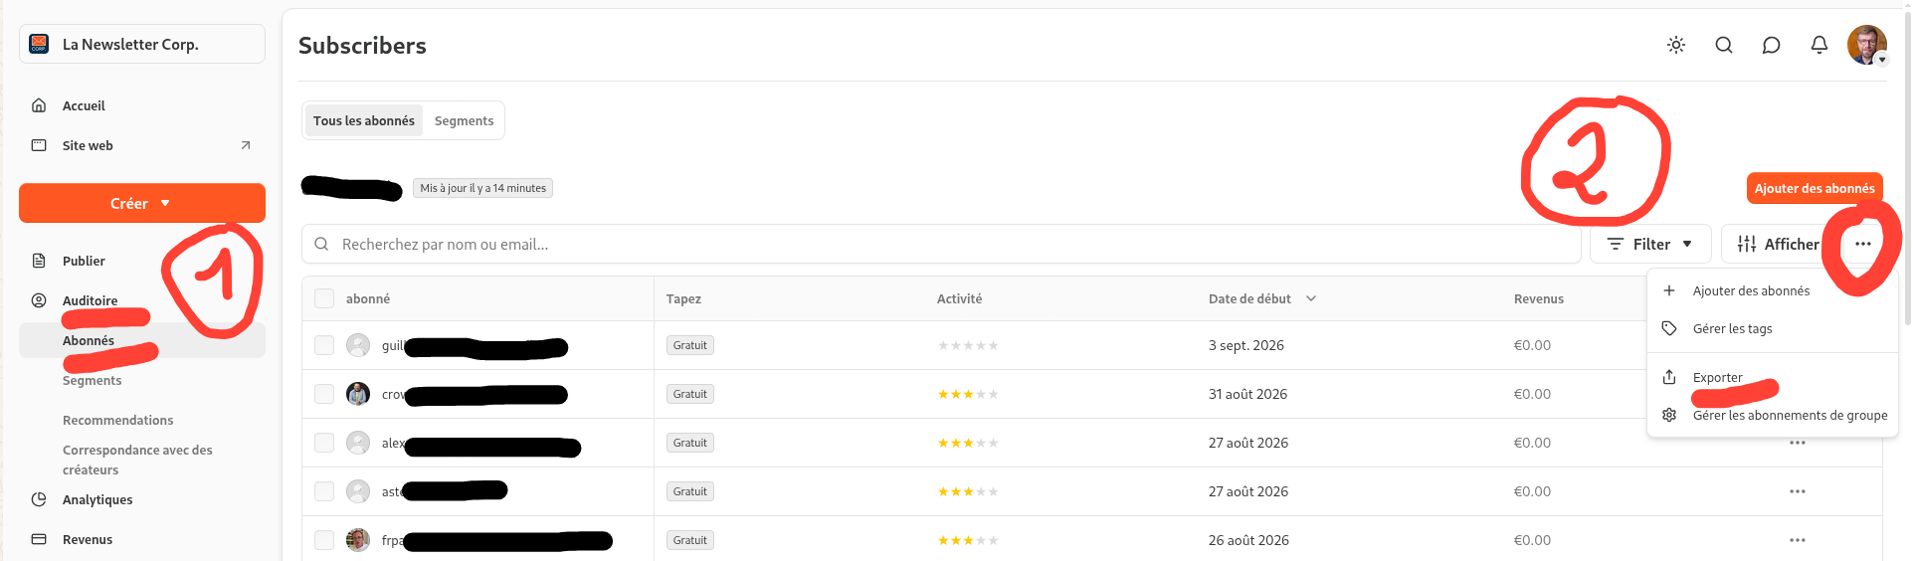This screenshot has height=561, width=1913.
Task: Choose Gérer les tags menu entry
Action: (x=1733, y=328)
